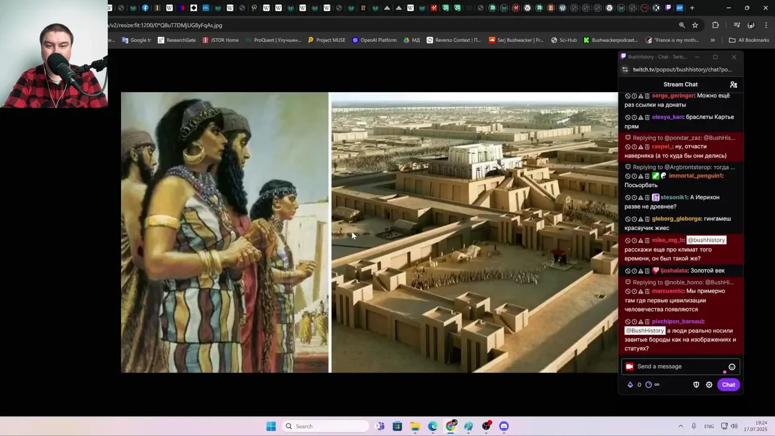Click username gleborg_gleborga in chat
This screenshot has height=436, width=775.
pos(676,219)
